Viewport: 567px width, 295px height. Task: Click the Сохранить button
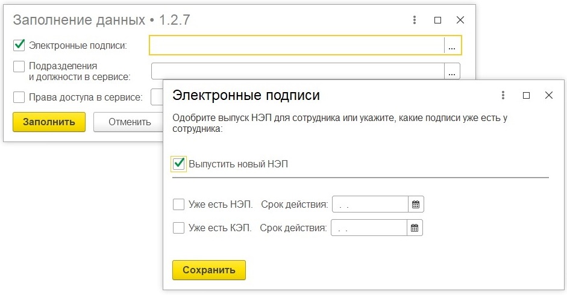tap(209, 270)
